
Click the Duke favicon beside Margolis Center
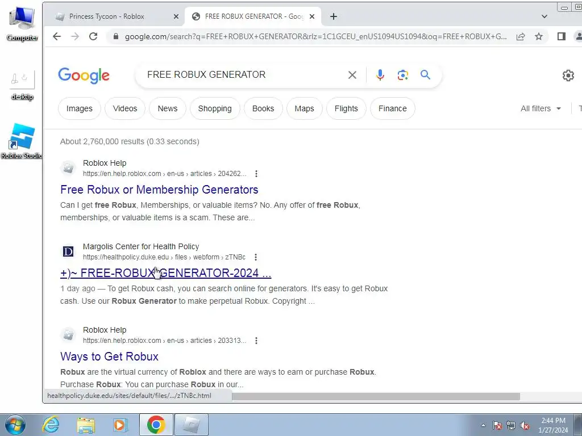68,251
